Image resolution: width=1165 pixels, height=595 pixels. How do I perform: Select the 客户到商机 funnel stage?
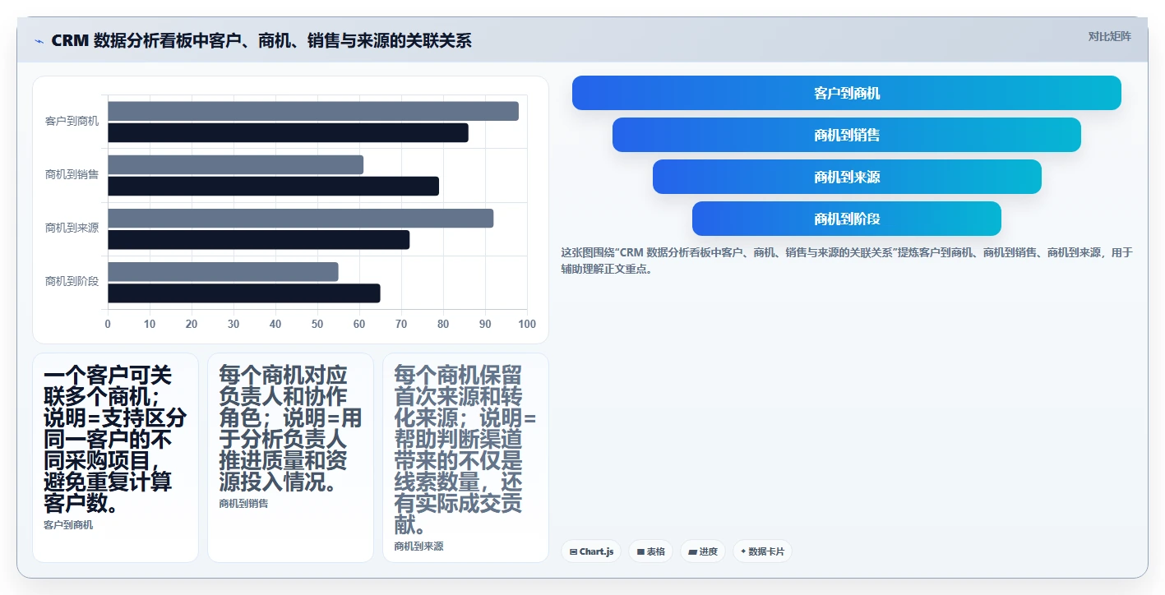(847, 93)
